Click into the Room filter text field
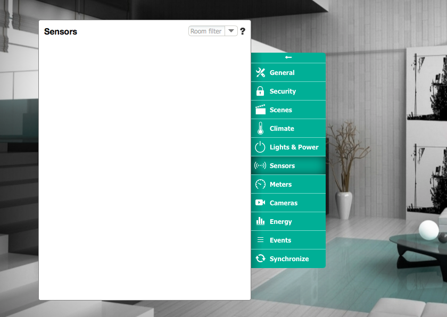Image resolution: width=447 pixels, height=317 pixels. [207, 31]
